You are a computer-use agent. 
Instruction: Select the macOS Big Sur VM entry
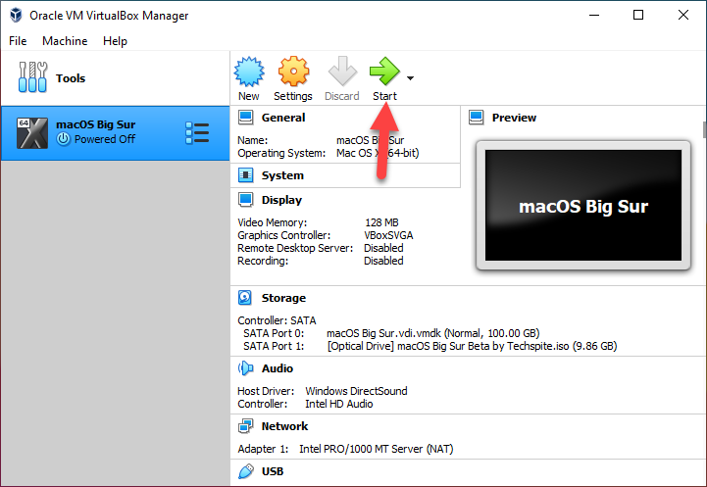[x=96, y=132]
